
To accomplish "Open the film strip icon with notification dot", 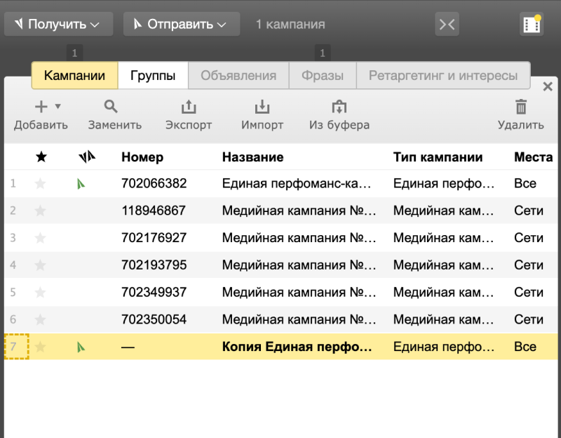I will tap(532, 24).
